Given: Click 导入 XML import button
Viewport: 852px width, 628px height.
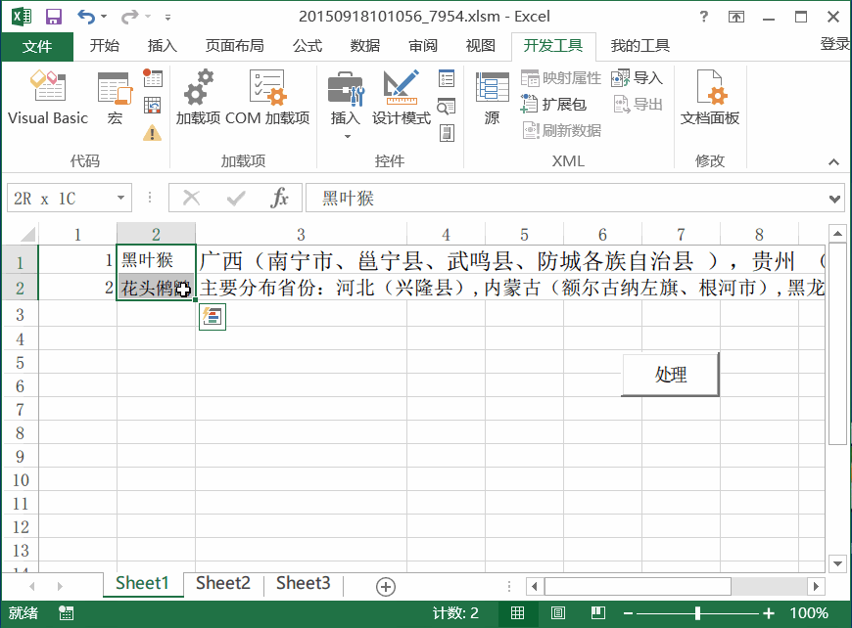Looking at the screenshot, I should click(638, 78).
